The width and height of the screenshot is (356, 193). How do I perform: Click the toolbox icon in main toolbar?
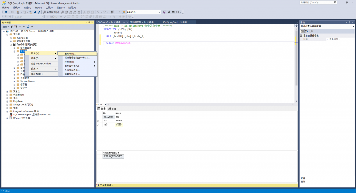pyautogui.click(x=173, y=12)
